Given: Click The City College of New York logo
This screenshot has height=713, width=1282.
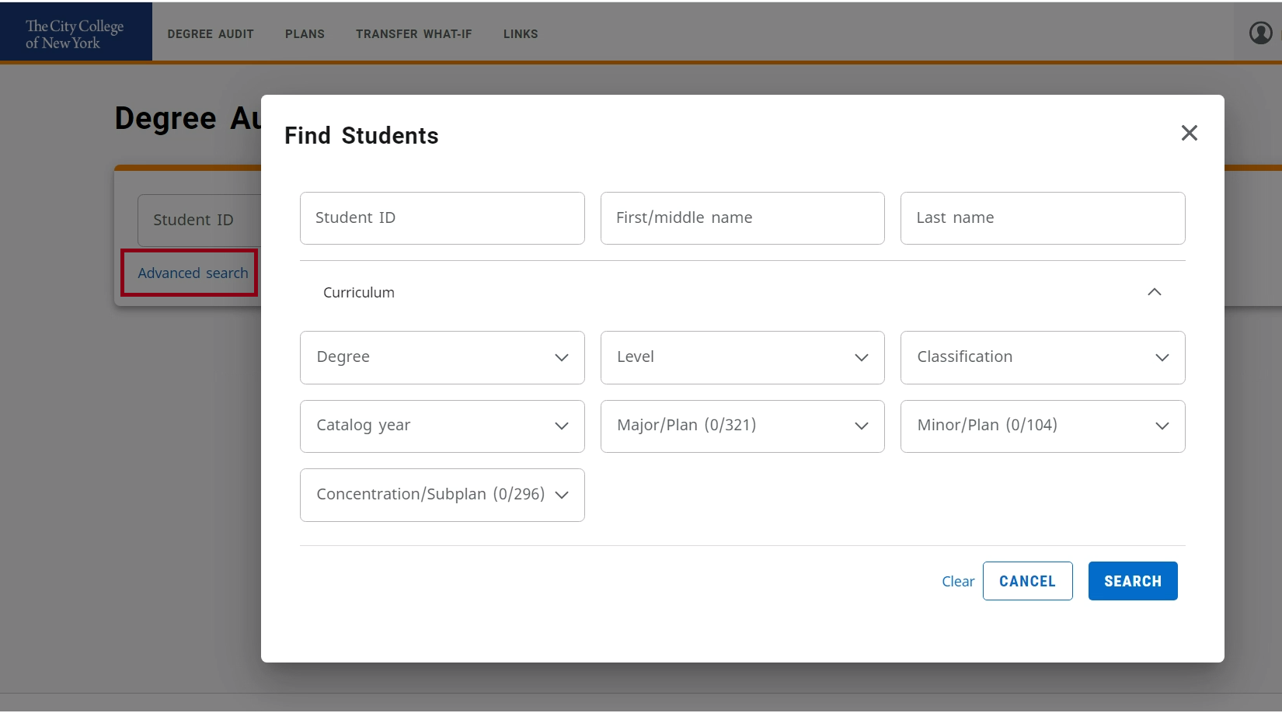Looking at the screenshot, I should (x=75, y=33).
